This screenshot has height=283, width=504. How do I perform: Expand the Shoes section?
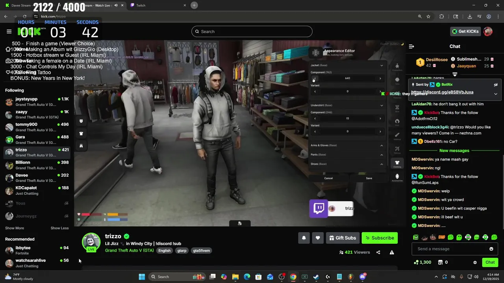tap(381, 164)
